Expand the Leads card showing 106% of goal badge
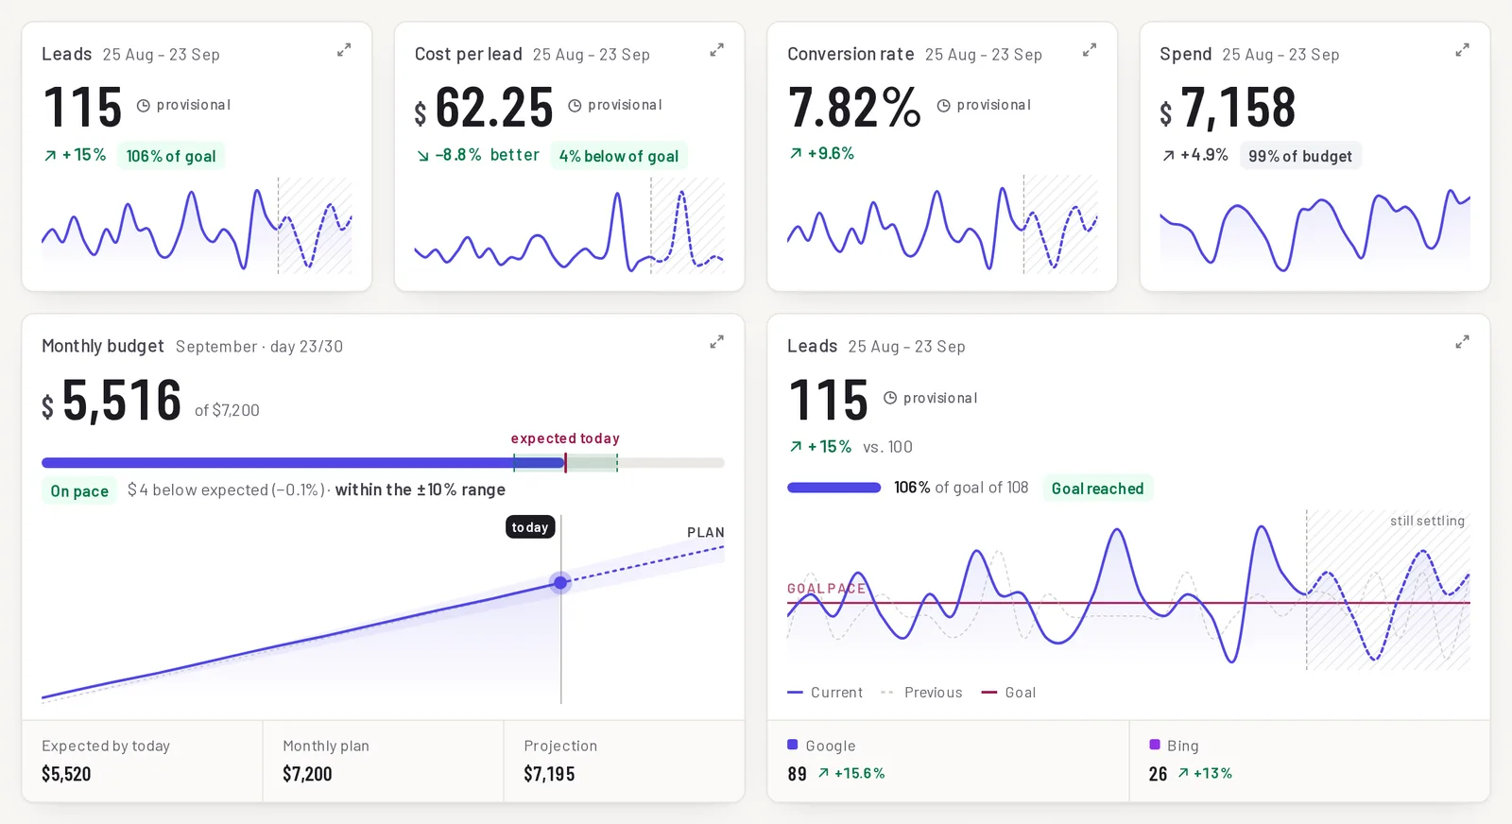The width and height of the screenshot is (1512, 824). pyautogui.click(x=344, y=50)
